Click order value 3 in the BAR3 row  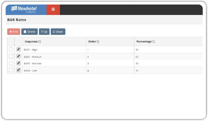88,64
